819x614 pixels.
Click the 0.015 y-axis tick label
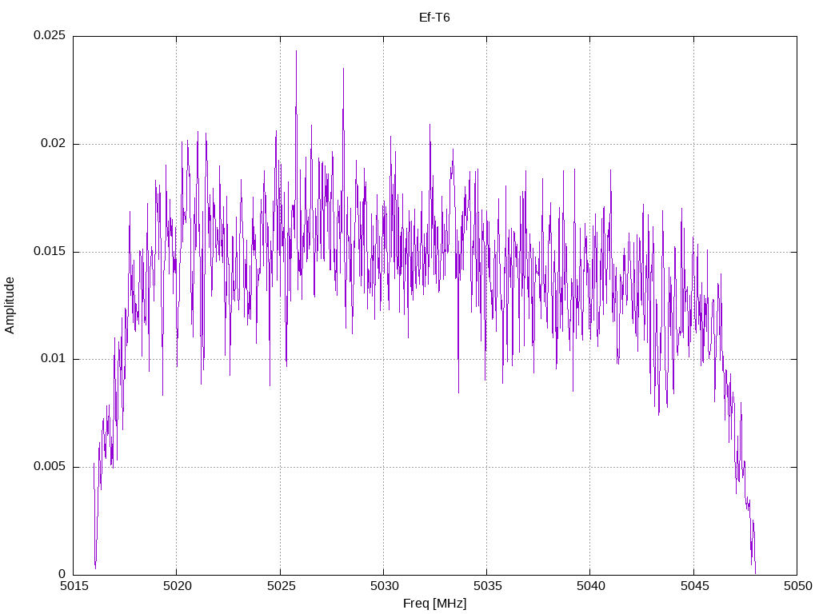point(50,251)
